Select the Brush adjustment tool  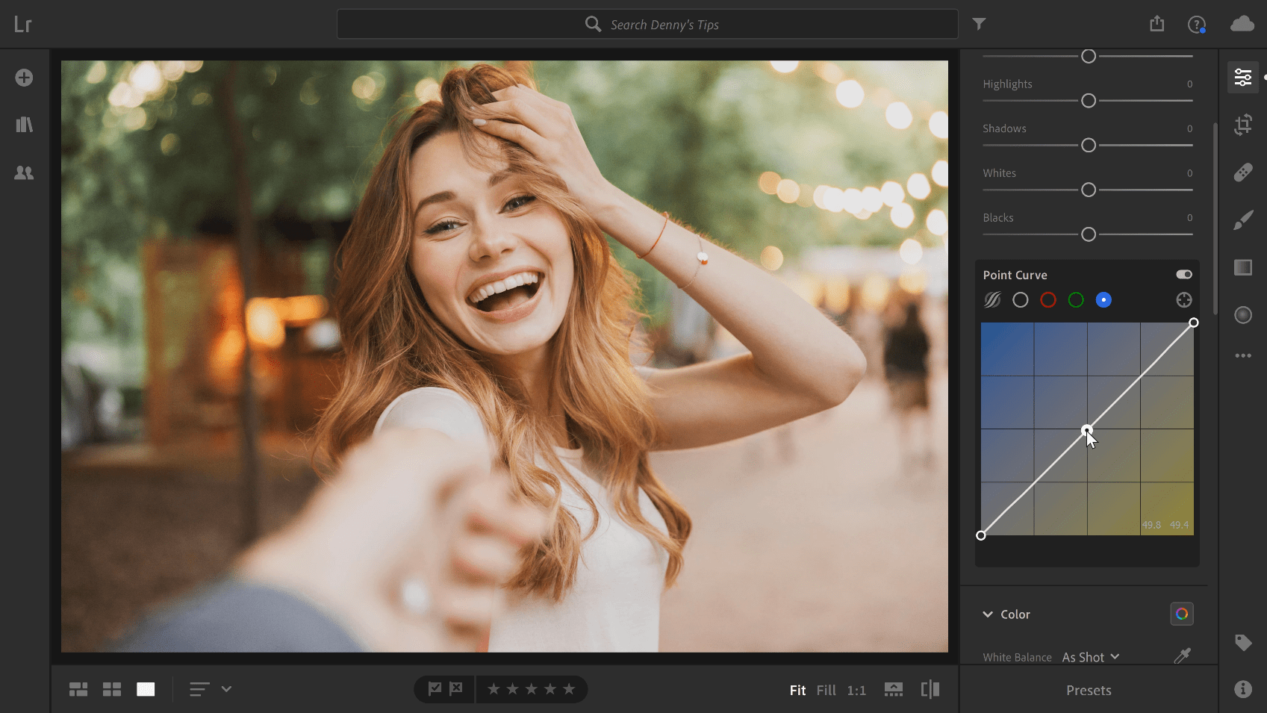coord(1243,220)
